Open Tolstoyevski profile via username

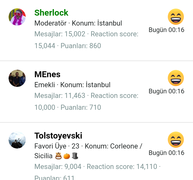[58, 136]
